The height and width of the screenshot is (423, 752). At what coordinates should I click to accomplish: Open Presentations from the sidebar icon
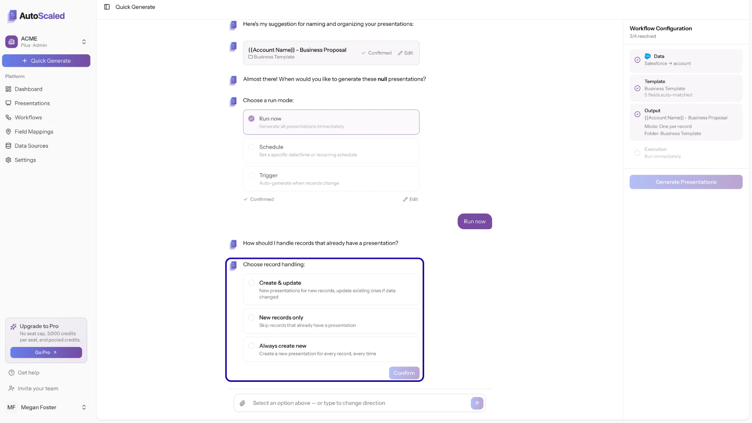(x=9, y=103)
